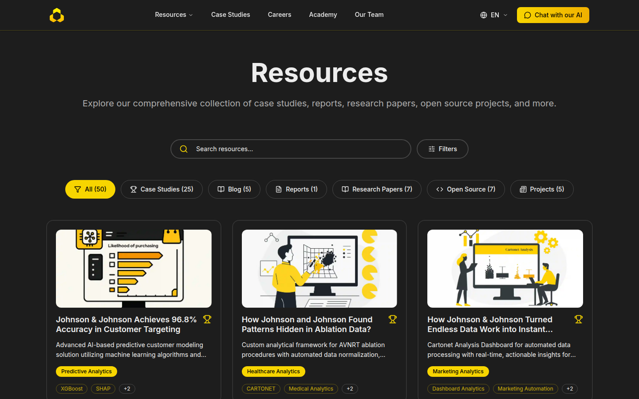Open the Johnson & Johnson 96.8% Accuracy article
Image resolution: width=639 pixels, height=399 pixels.
(126, 325)
